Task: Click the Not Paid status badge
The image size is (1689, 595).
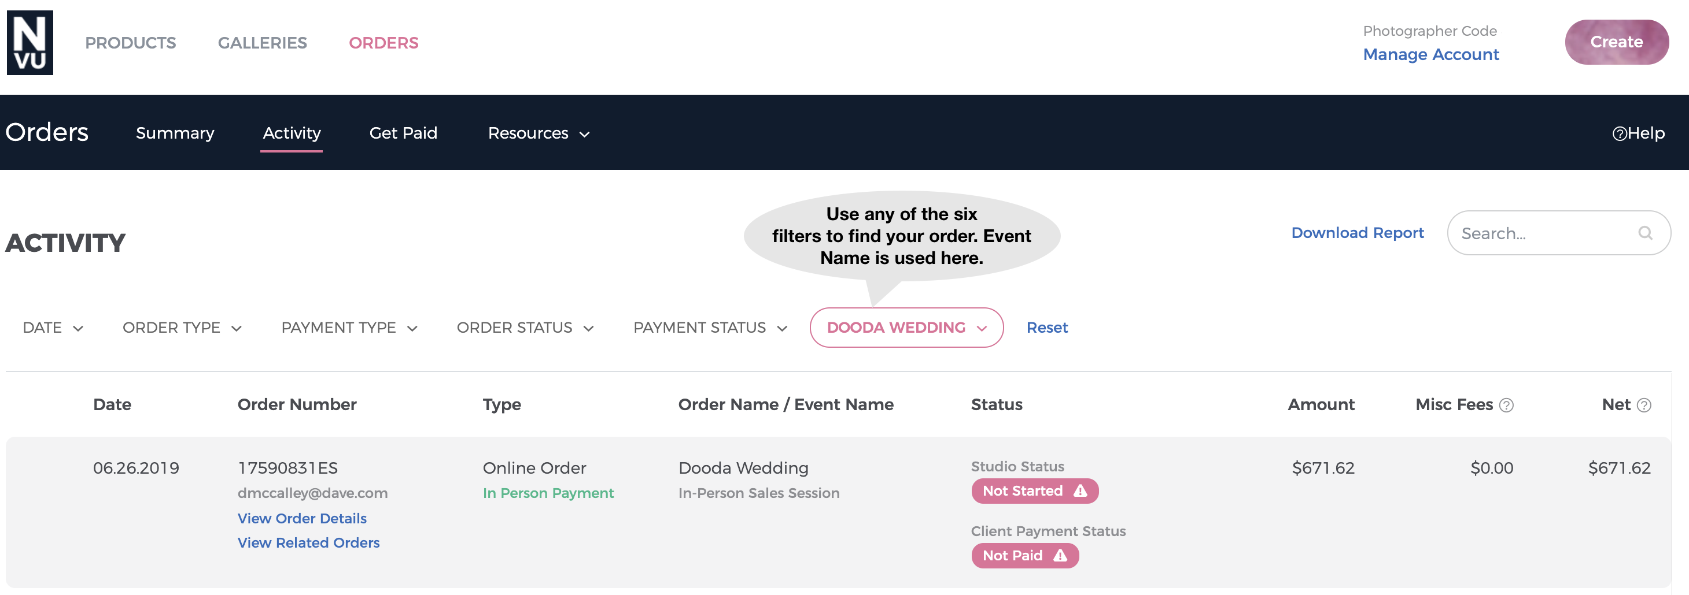Action: (1025, 556)
